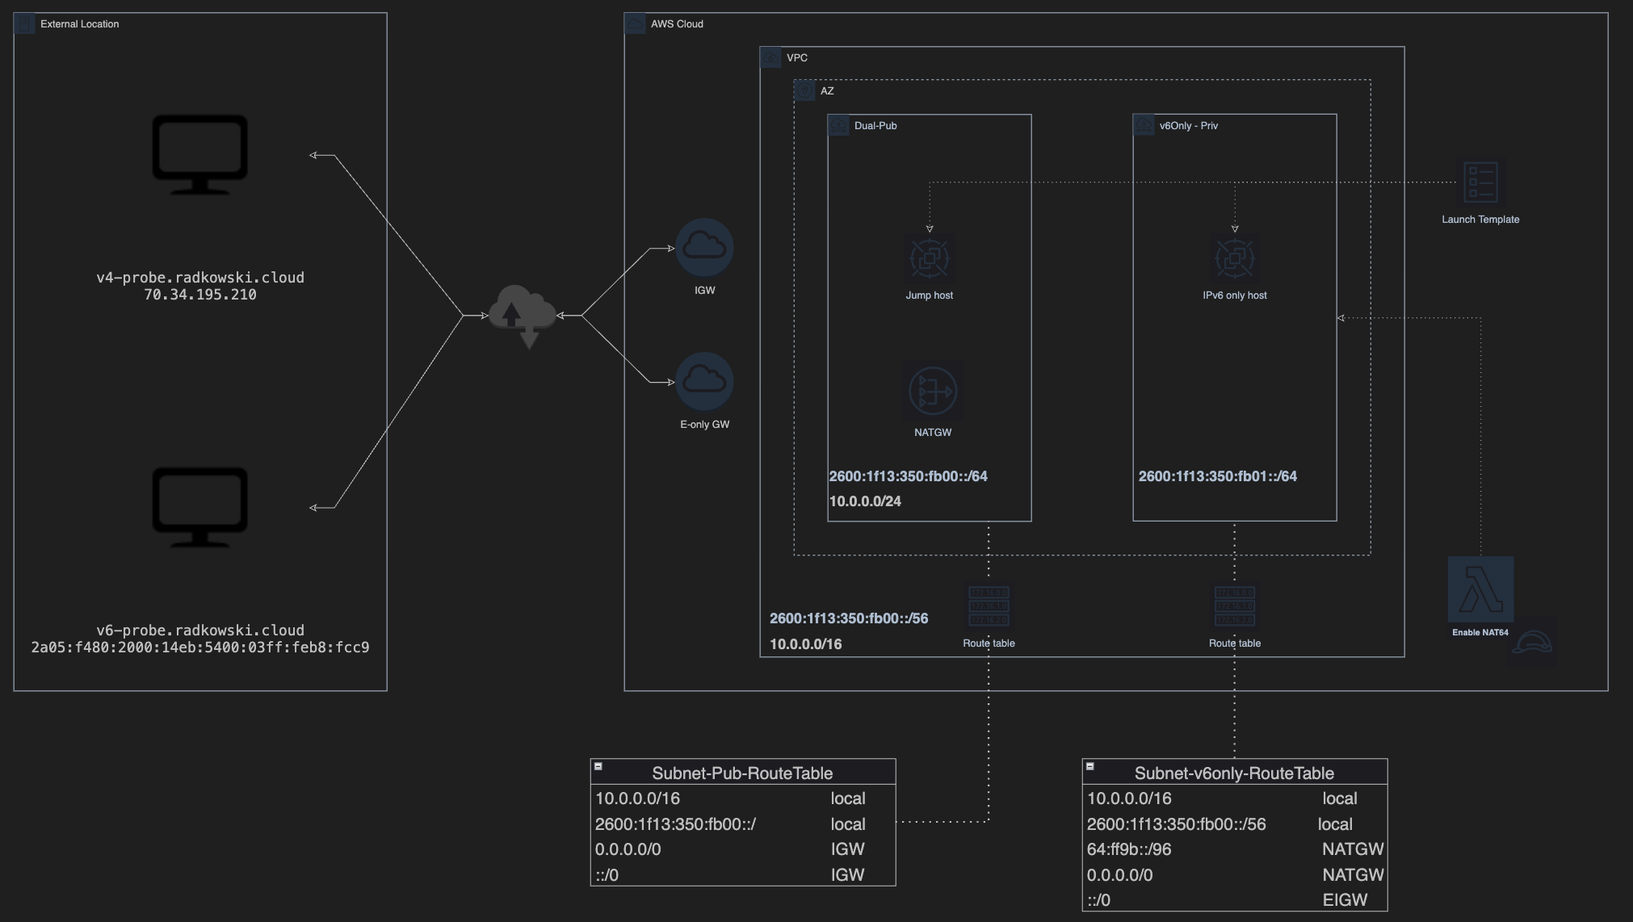1633x922 pixels.
Task: Click the AWS Cloud group corner icon
Action: (x=636, y=23)
